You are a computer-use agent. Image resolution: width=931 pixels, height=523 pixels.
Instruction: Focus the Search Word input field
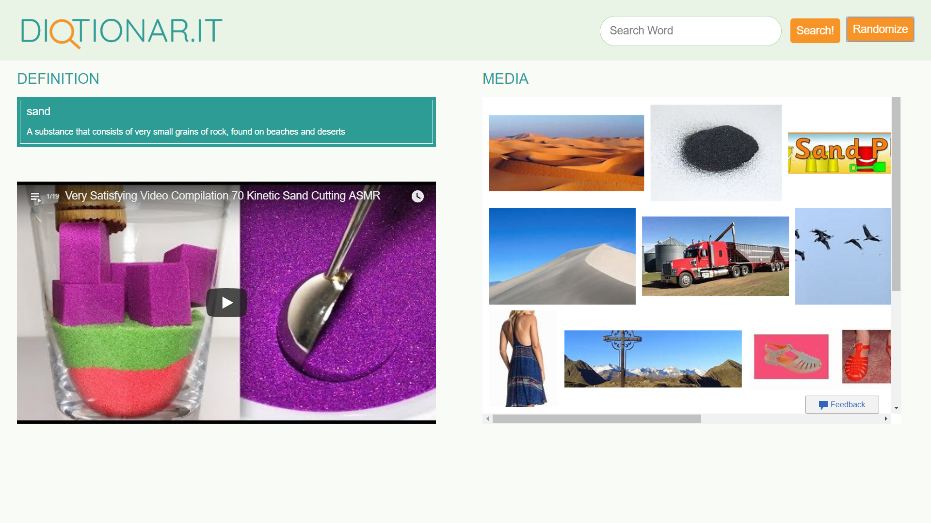coord(690,31)
